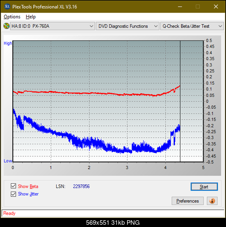Toggle the Show Jitter checkbox

13,194
